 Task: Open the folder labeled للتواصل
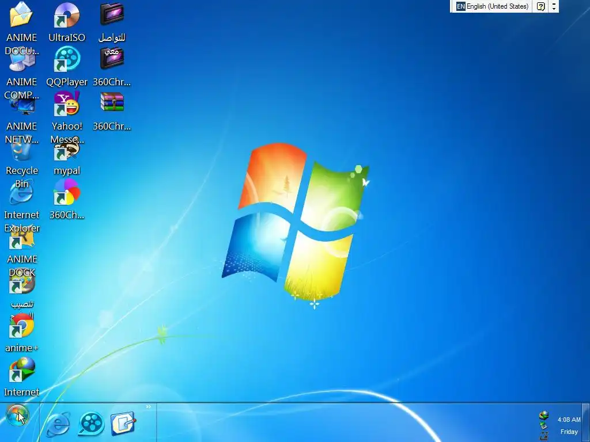pyautogui.click(x=112, y=14)
